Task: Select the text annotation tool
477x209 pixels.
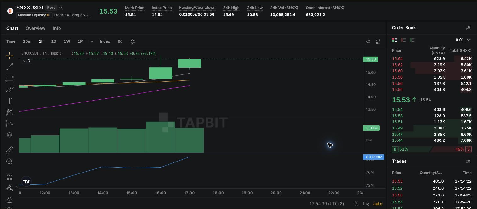Action: coord(9,101)
